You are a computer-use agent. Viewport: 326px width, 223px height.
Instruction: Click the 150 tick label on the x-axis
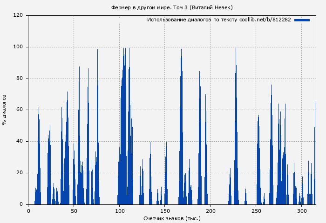(x=165, y=211)
